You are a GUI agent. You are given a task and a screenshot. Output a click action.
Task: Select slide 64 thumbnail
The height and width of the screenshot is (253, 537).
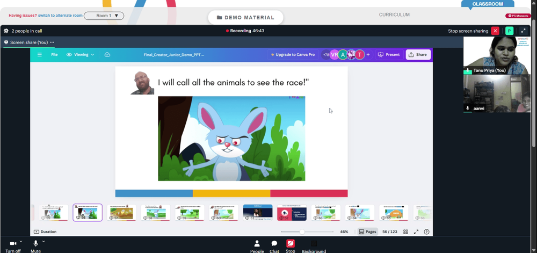pos(360,213)
